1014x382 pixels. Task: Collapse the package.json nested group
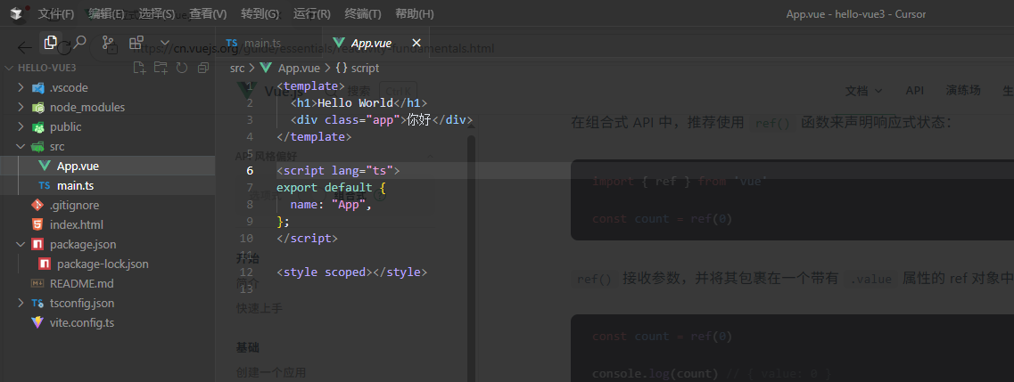point(21,245)
